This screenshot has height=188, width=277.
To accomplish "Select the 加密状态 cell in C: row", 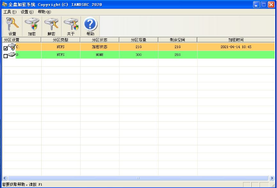I will pos(100,47).
